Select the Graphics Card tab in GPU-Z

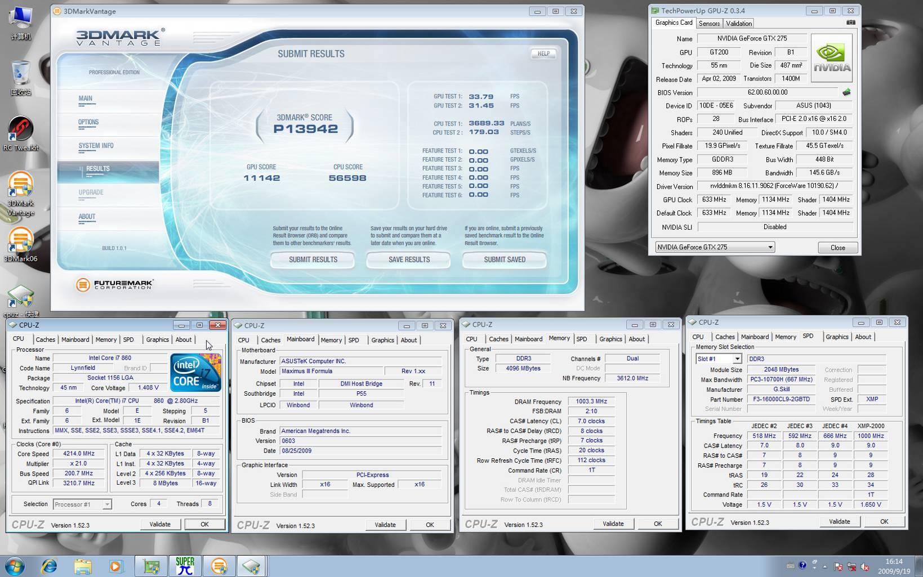(674, 23)
